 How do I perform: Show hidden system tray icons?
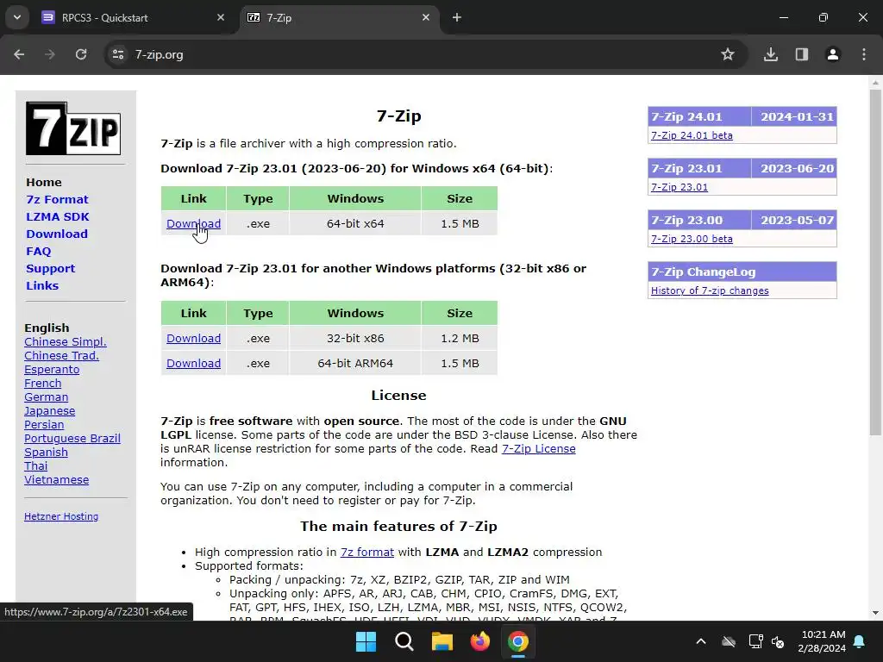pos(701,641)
